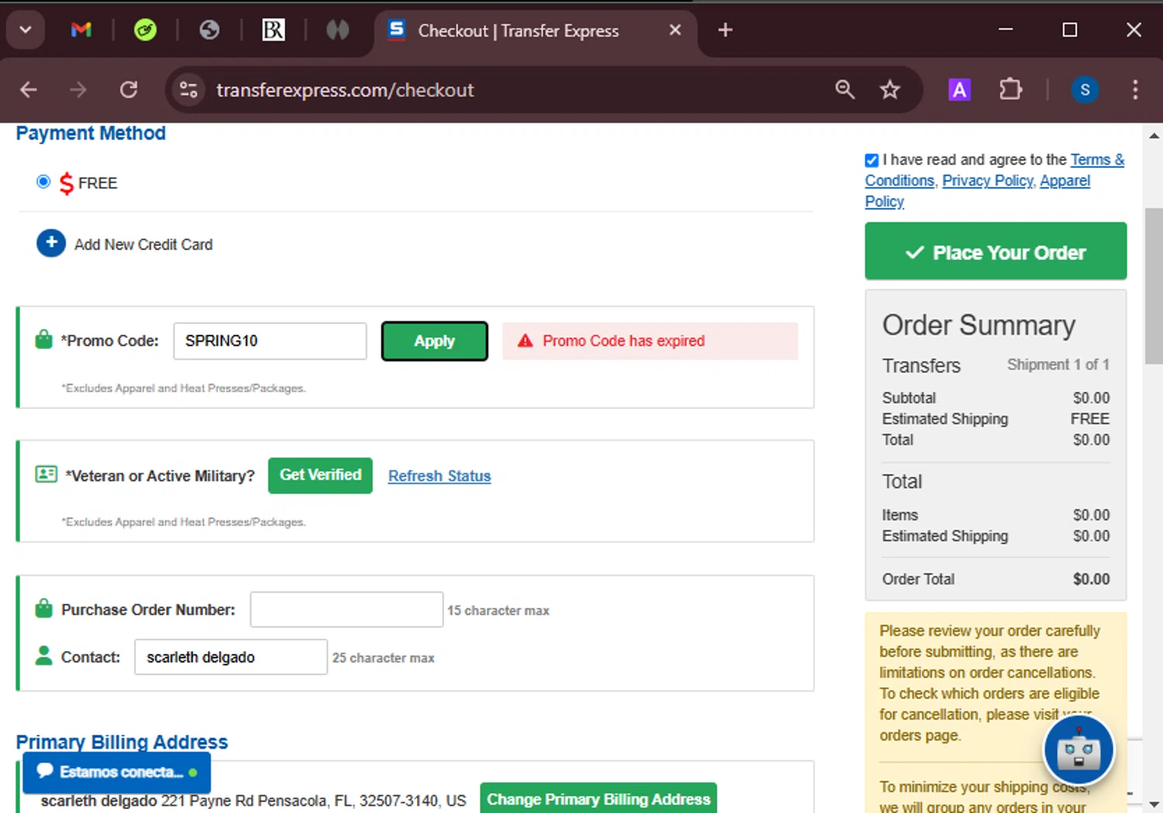
Task: Click the scrollbar down arrow
Action: (1154, 804)
